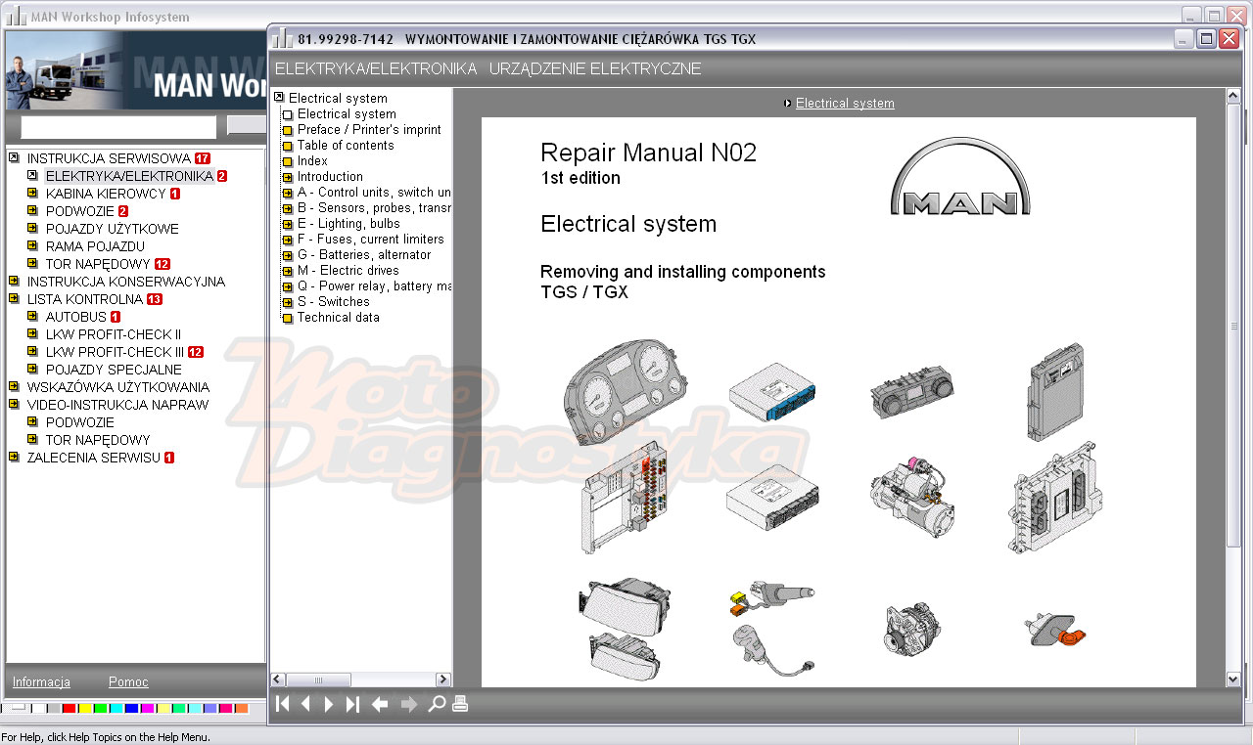This screenshot has height=745, width=1253.
Task: Select ELEKTRYKA/ELEKTRONIKA tree item
Action: click(129, 176)
